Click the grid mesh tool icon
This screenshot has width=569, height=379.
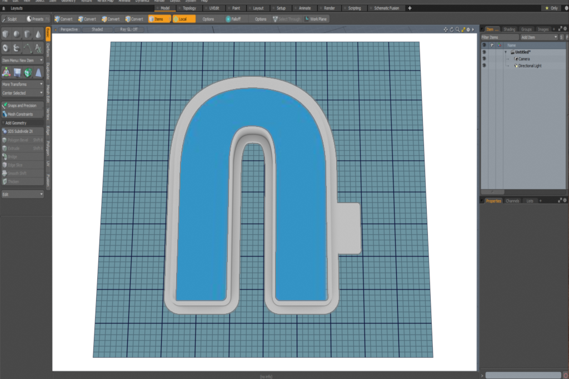coord(17,72)
